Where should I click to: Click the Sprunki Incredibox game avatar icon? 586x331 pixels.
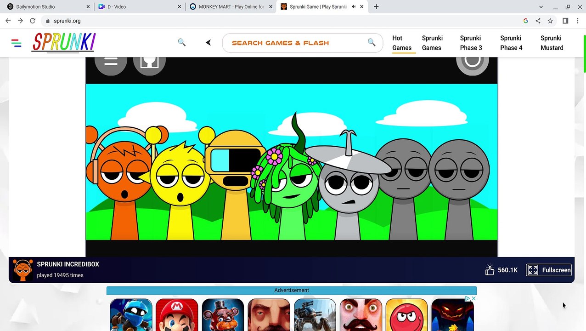click(23, 270)
